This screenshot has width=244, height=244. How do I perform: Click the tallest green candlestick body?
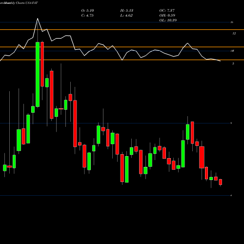click(x=38, y=74)
